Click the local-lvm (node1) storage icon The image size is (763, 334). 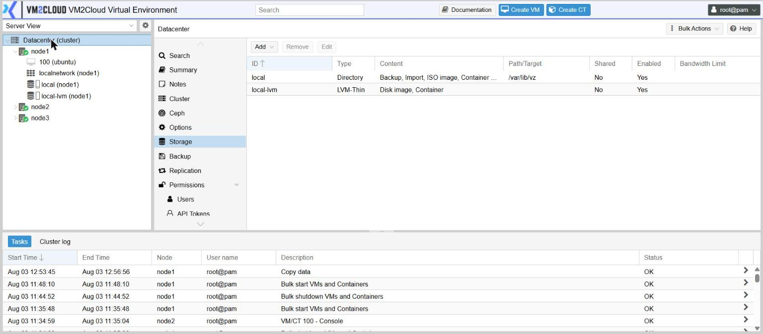pos(33,96)
